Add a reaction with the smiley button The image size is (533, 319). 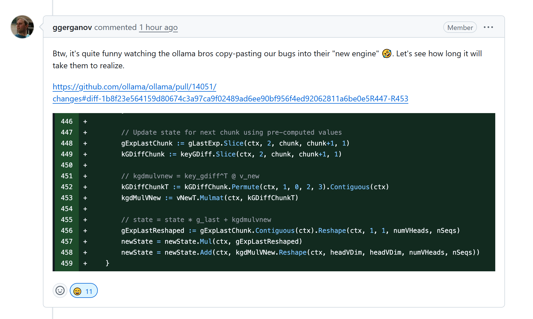point(60,291)
